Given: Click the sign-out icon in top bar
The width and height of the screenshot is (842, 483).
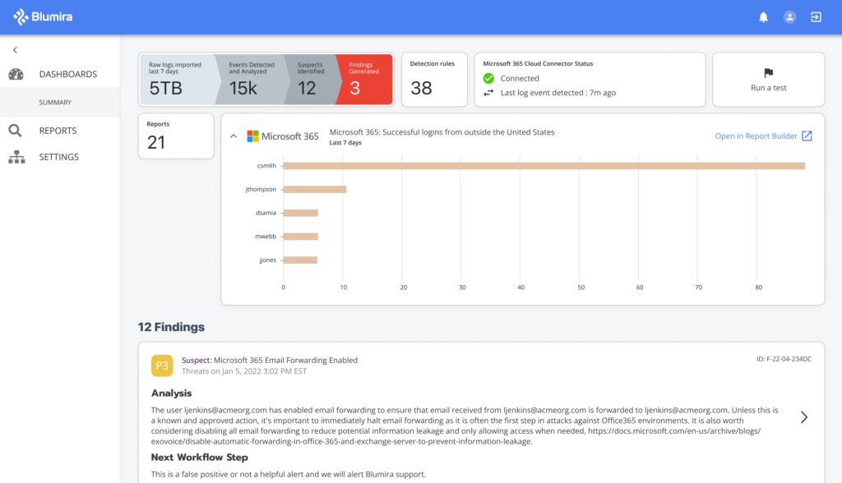Looking at the screenshot, I should pyautogui.click(x=816, y=16).
